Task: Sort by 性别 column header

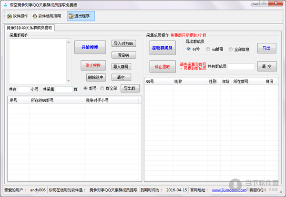Action: pos(214,82)
